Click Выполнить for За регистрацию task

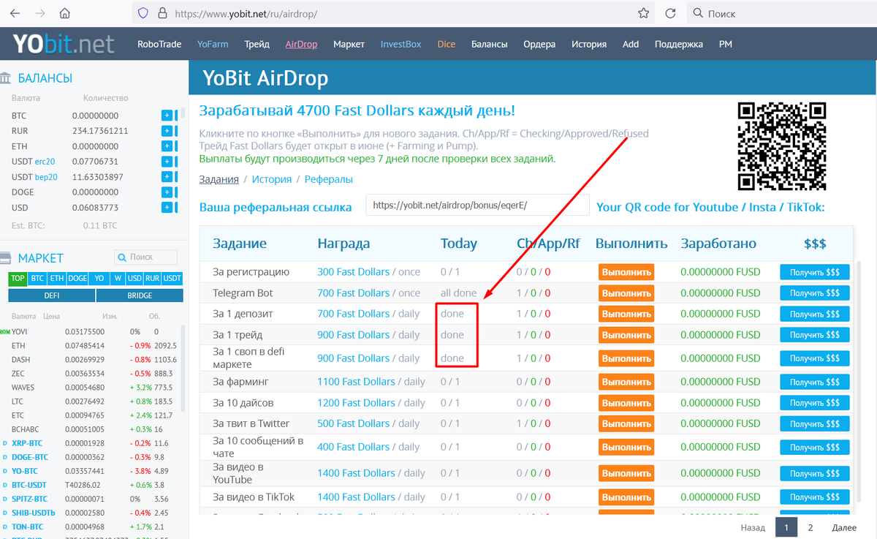pos(626,272)
